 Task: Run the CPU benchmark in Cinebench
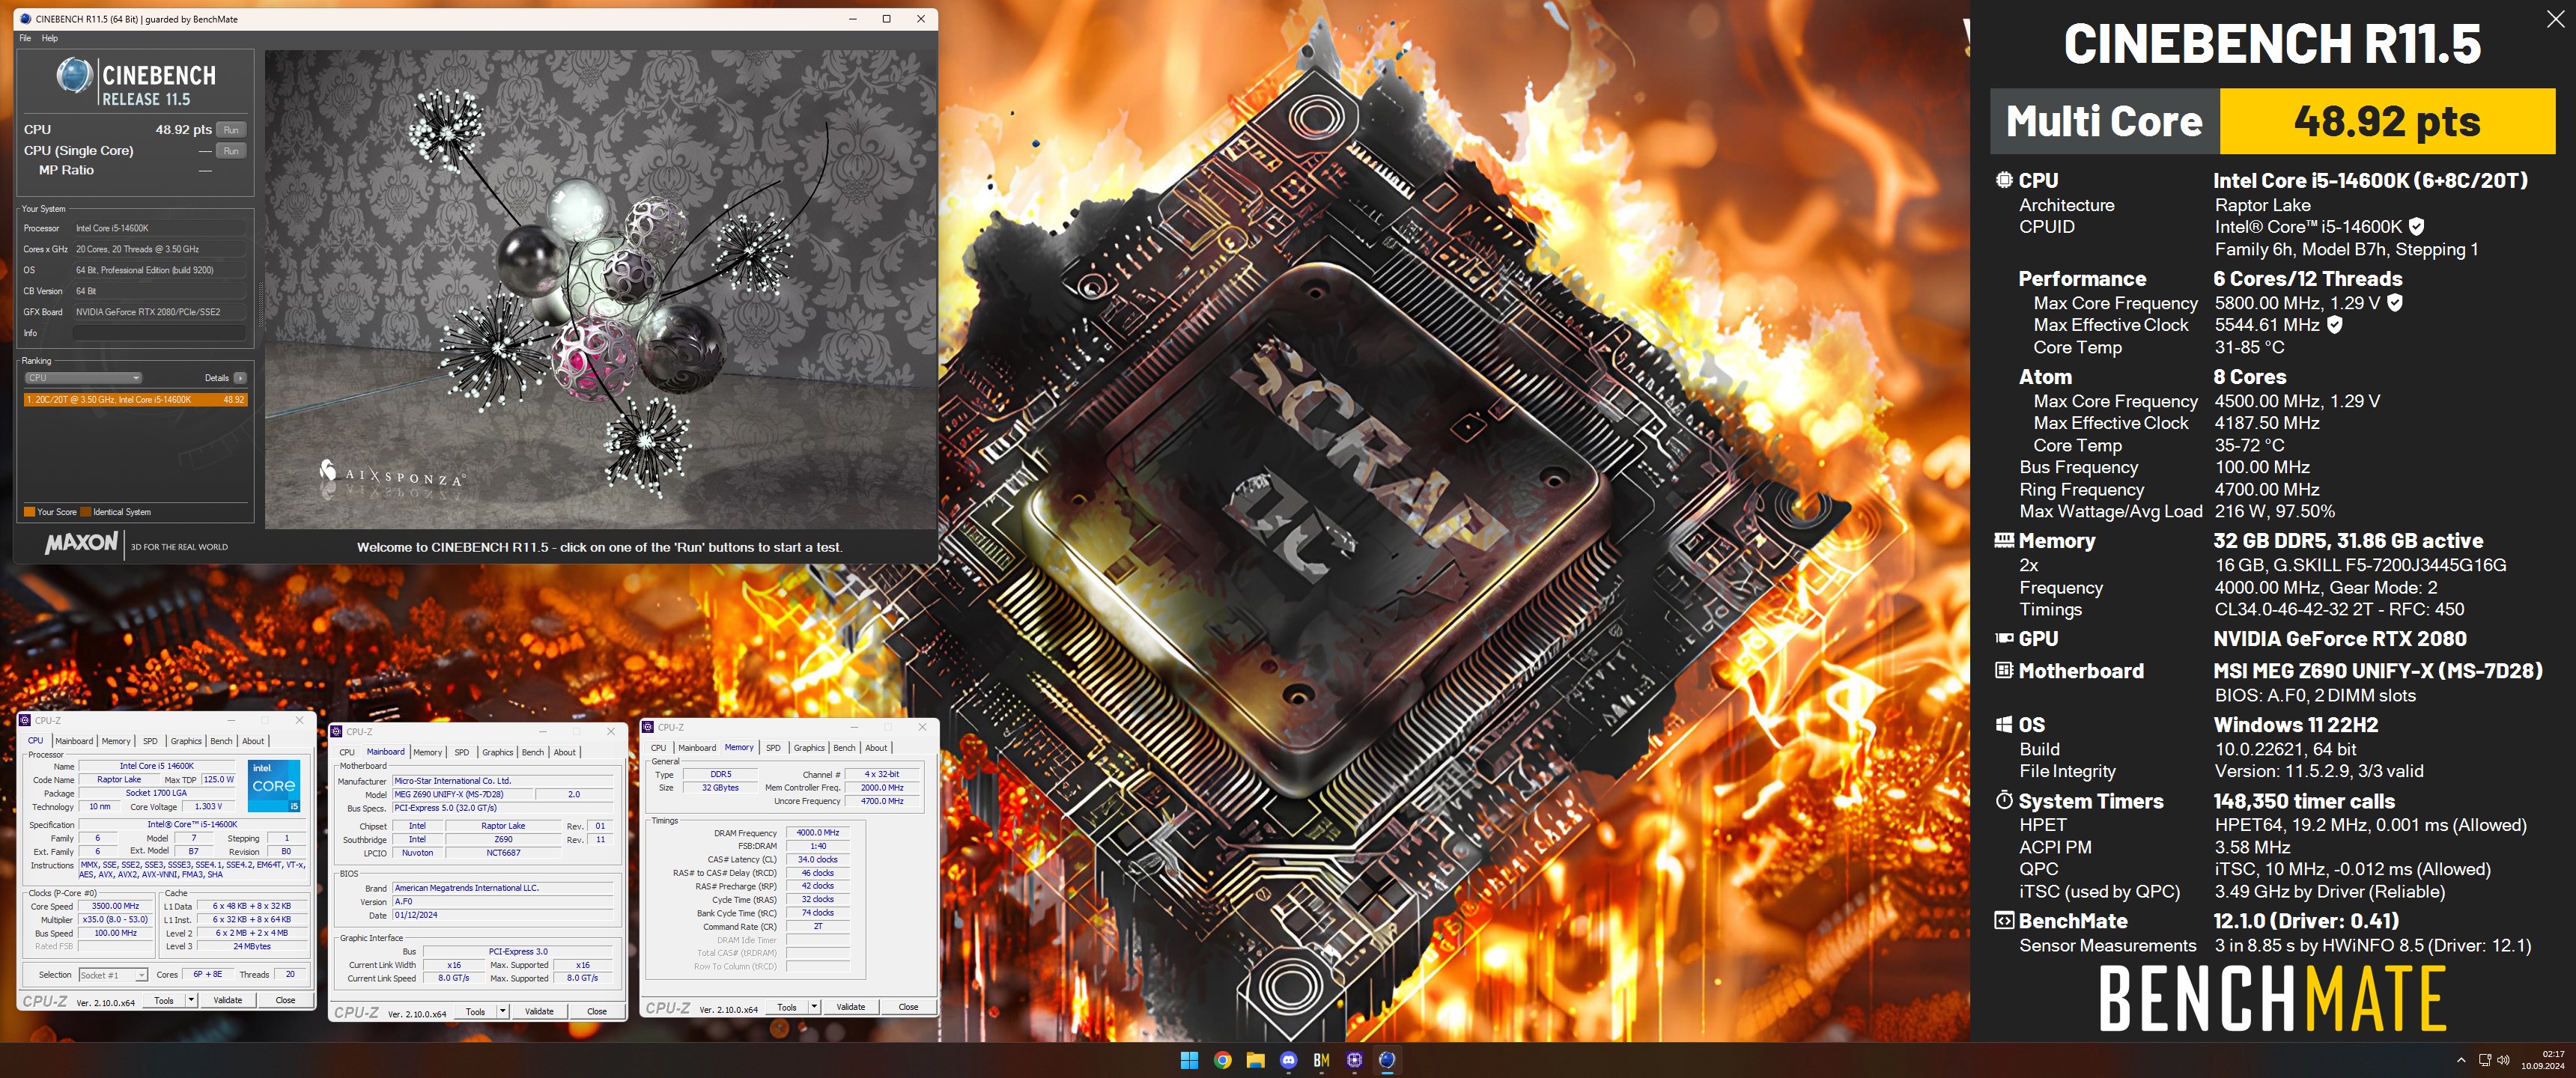(x=231, y=130)
